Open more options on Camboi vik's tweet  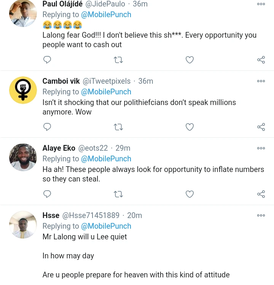coord(261,81)
